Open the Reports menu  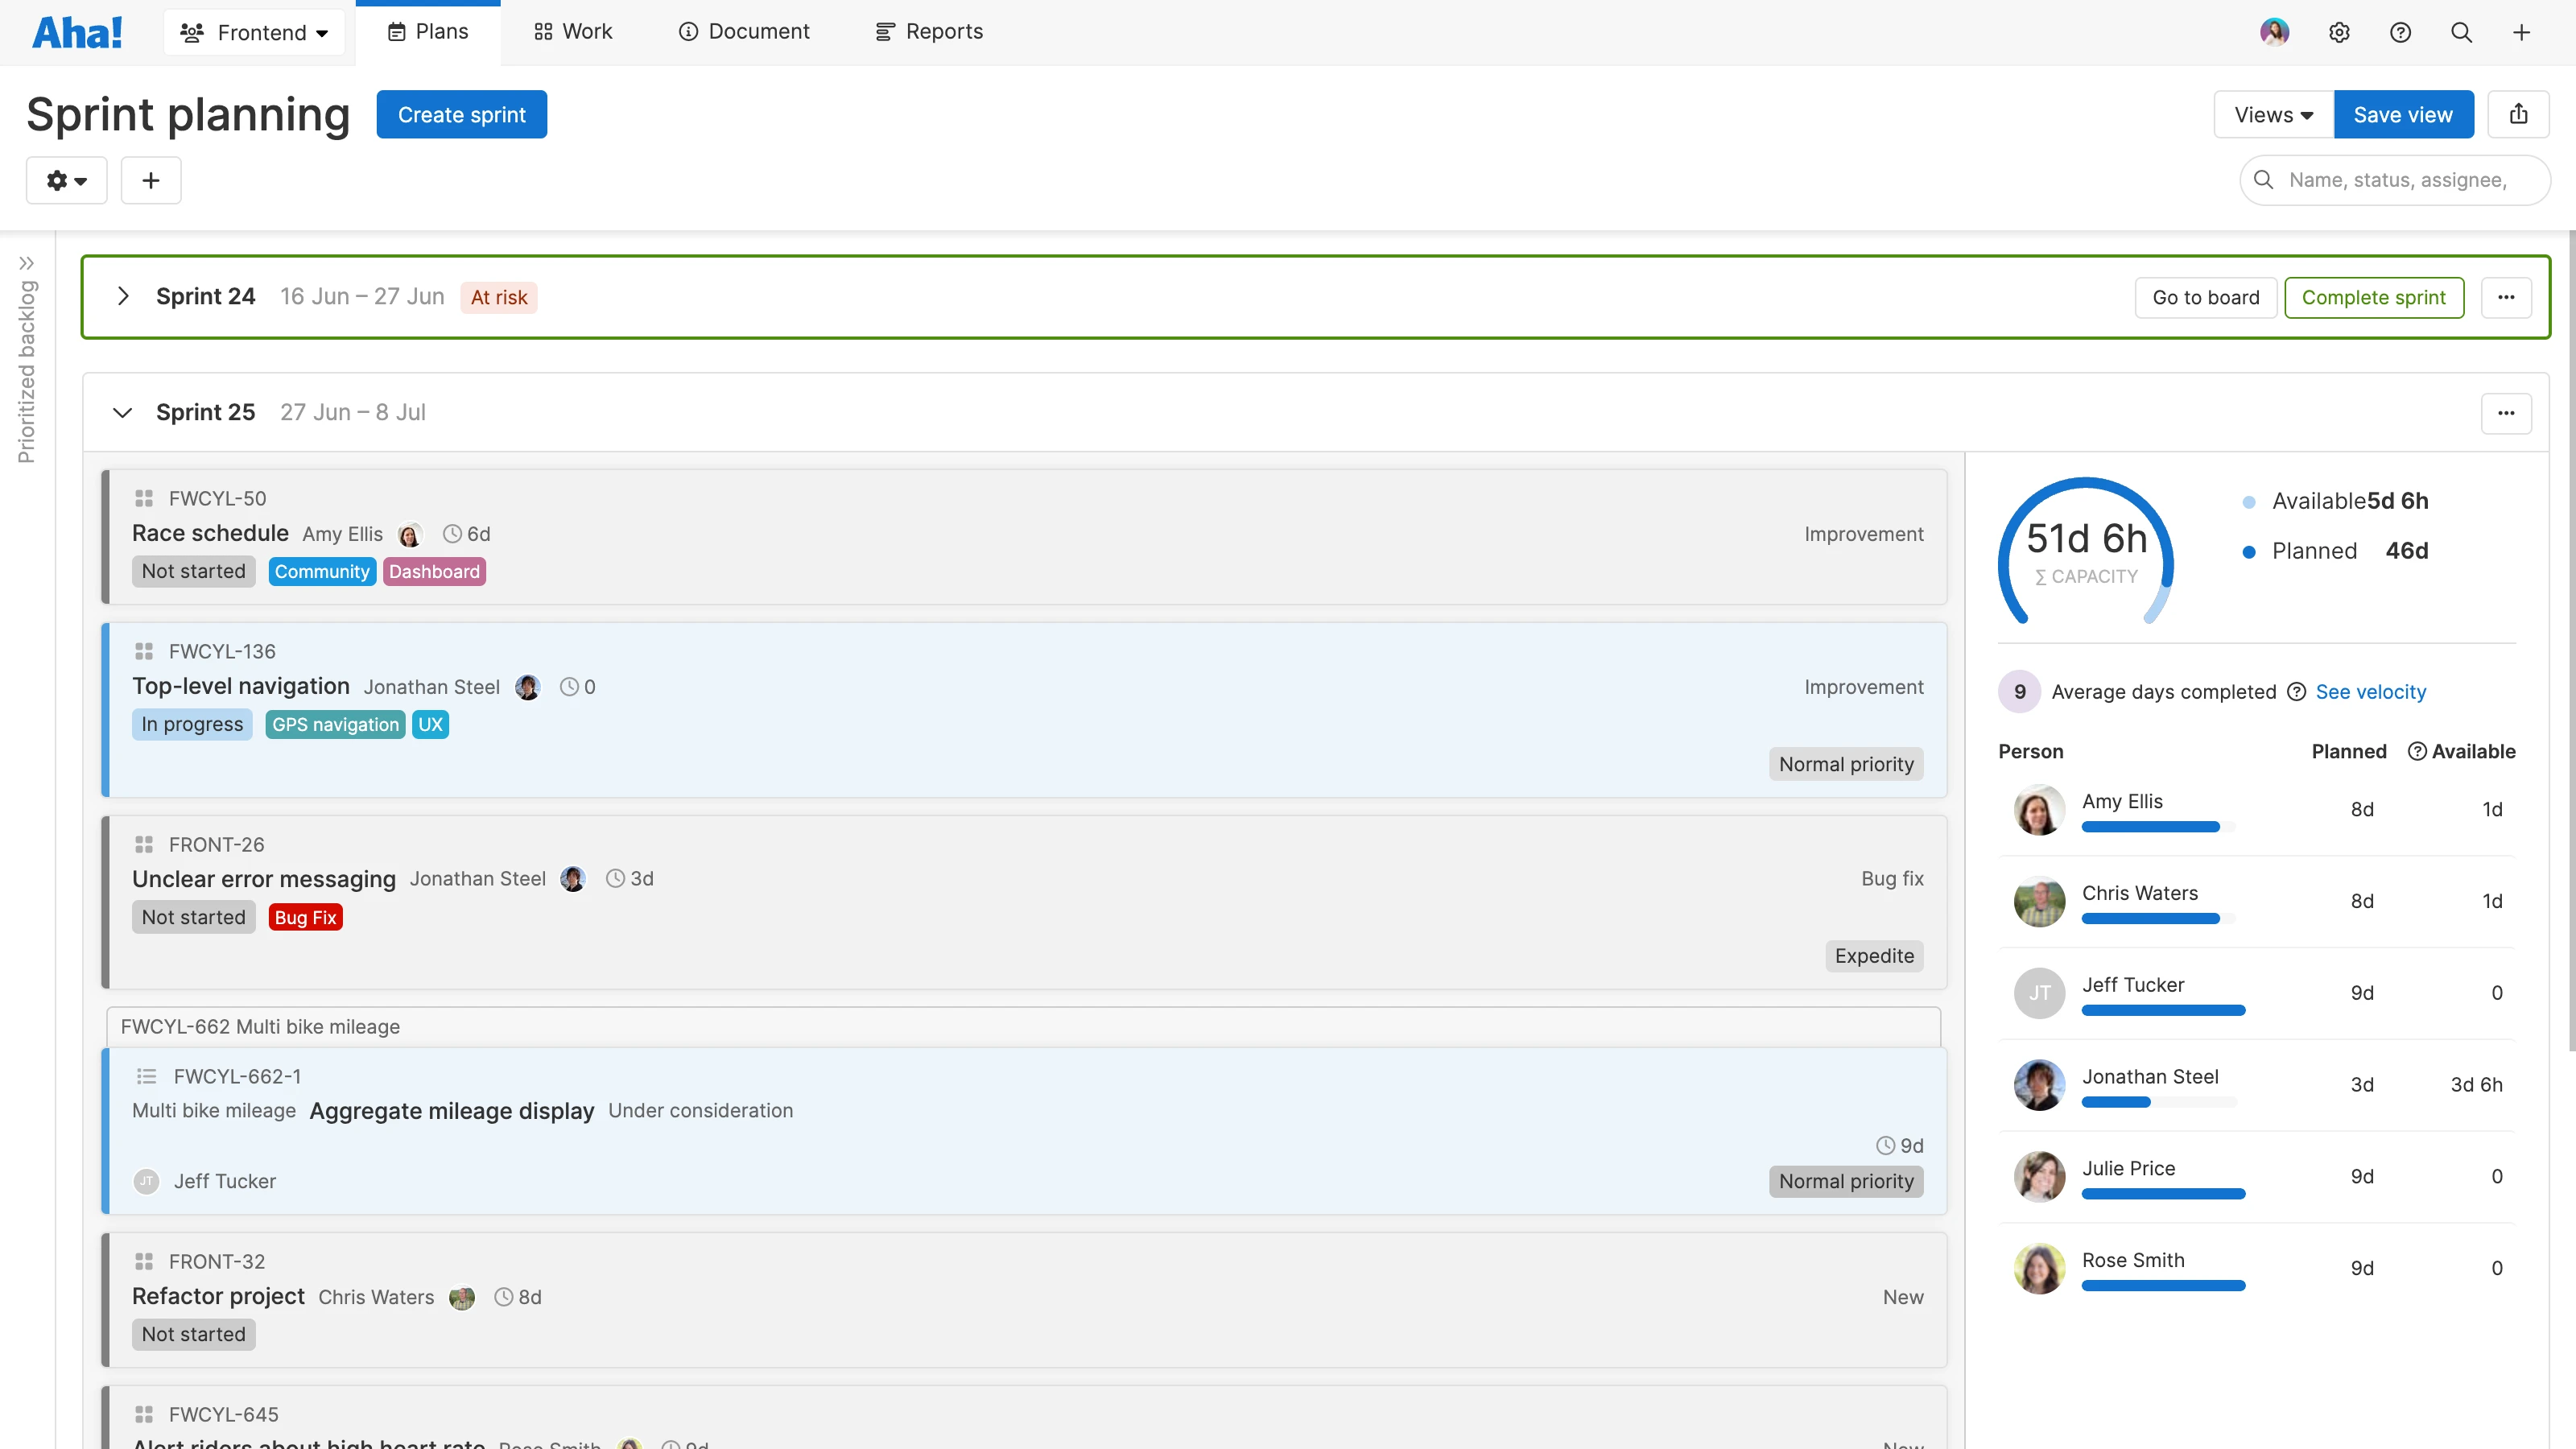tap(929, 32)
